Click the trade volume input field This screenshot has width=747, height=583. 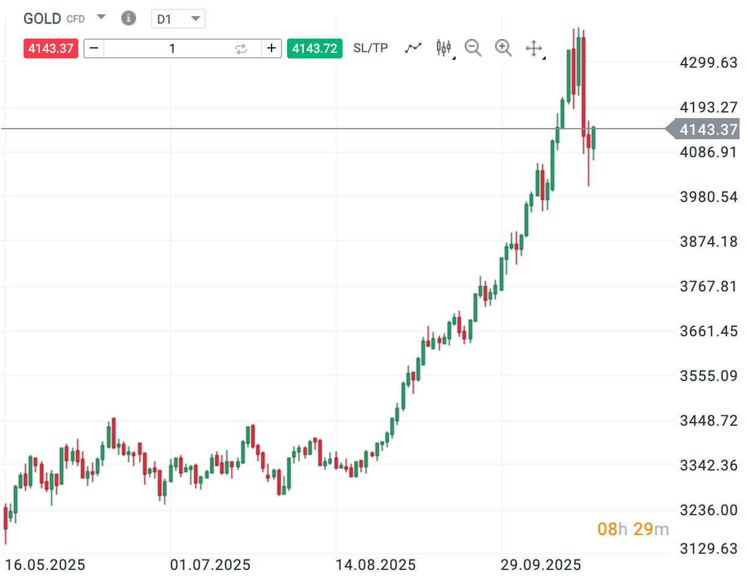(172, 48)
